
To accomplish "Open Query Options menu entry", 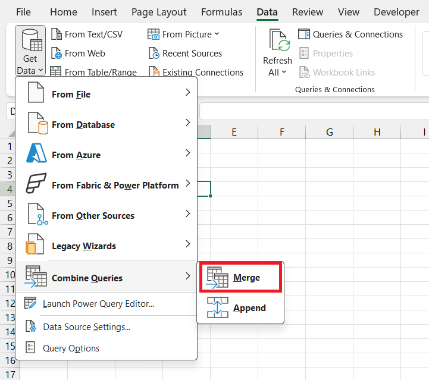I will pos(107,348).
